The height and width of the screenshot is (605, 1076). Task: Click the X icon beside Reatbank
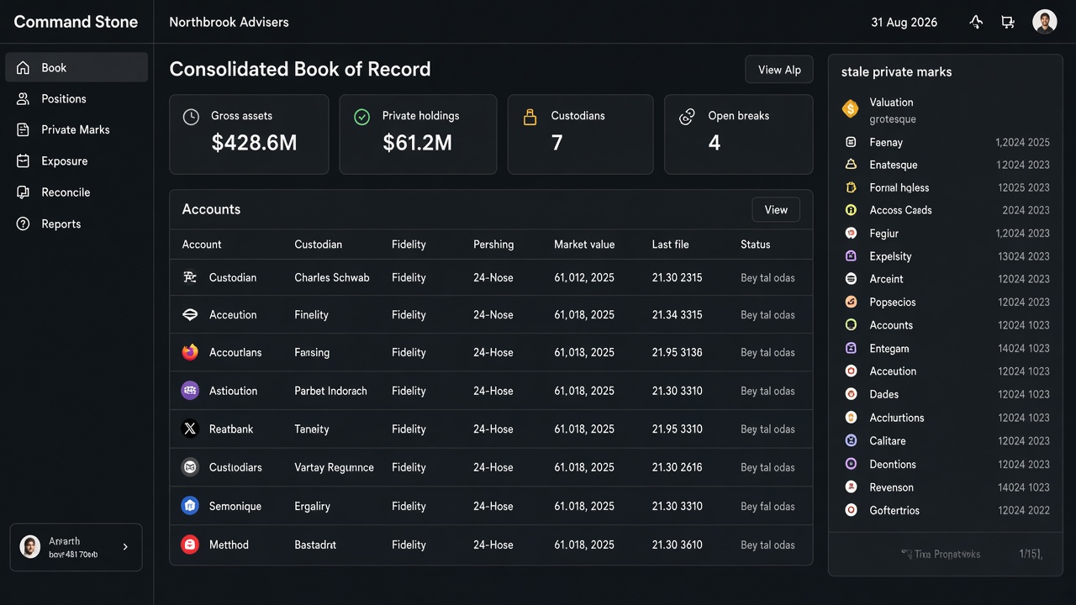(x=190, y=429)
